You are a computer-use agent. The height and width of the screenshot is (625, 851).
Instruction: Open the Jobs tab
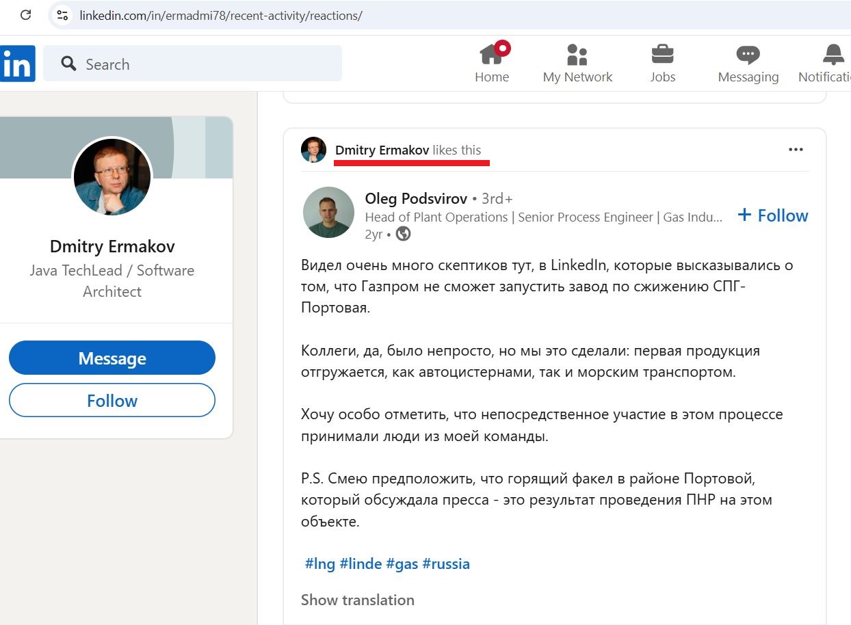[662, 63]
